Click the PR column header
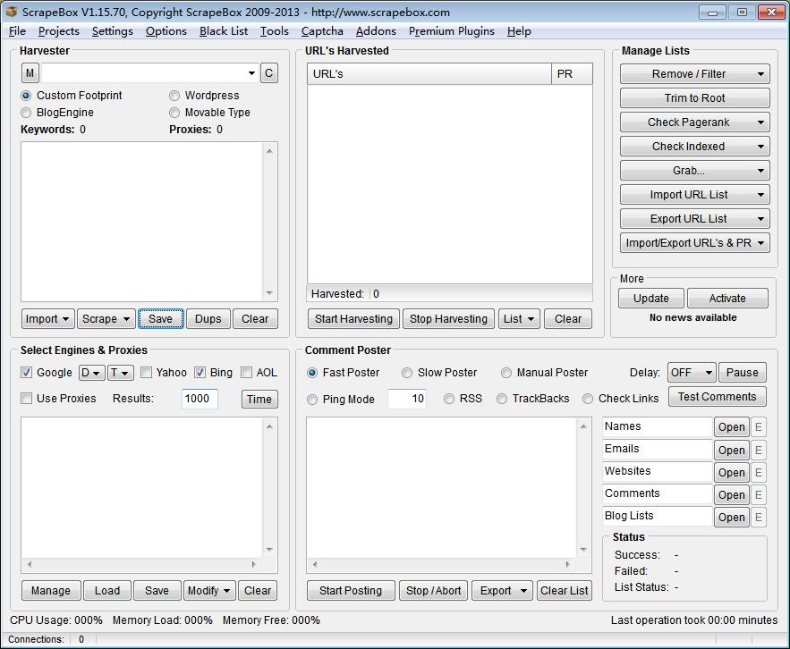Screen dimensions: 790x649 coord(572,74)
